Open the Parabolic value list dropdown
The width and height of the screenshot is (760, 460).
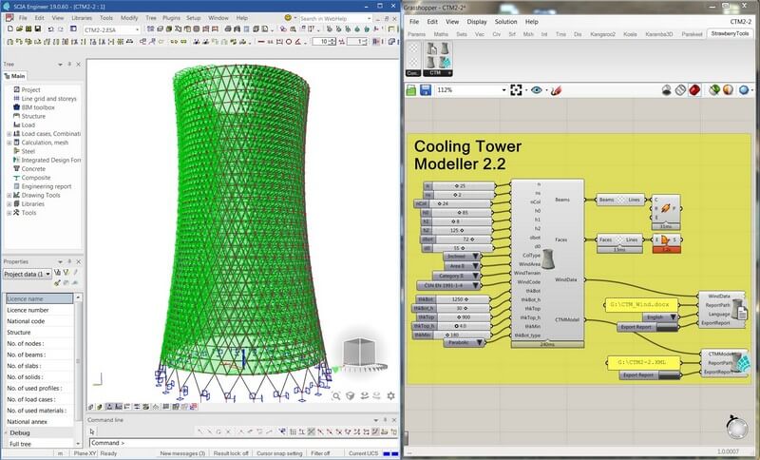482,342
